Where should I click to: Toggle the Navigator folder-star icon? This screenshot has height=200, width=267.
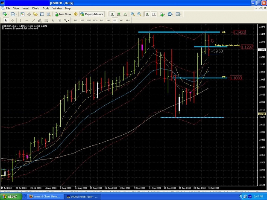(35, 14)
